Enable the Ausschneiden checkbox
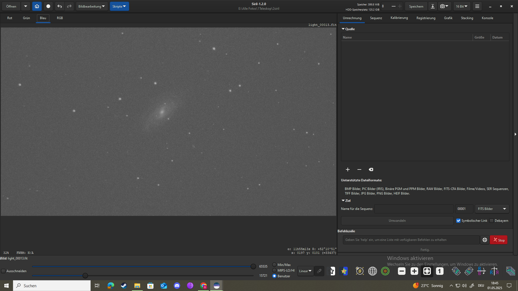518x291 pixels. tap(3, 271)
